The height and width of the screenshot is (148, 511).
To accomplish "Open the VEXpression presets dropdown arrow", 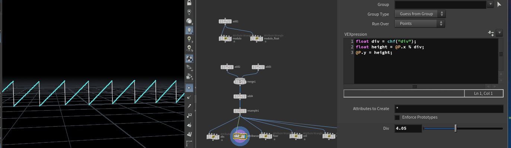I will pyautogui.click(x=499, y=33).
